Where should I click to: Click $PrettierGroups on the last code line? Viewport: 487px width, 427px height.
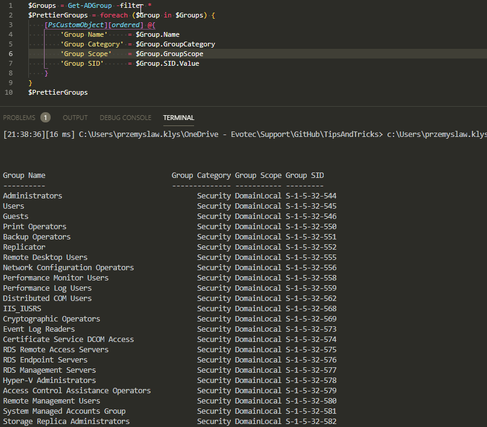click(58, 92)
